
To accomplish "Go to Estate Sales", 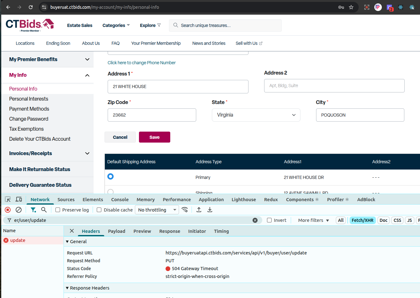I will 80,25.
